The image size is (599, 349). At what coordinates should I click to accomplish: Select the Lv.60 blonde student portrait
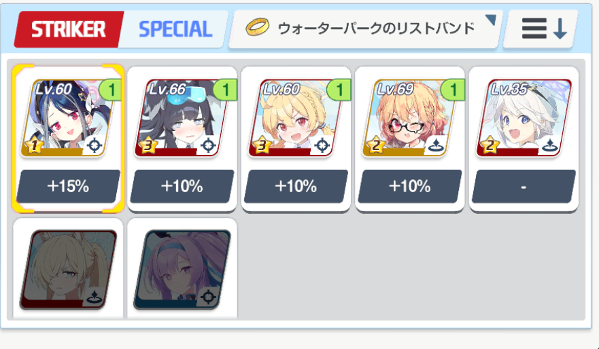(x=296, y=118)
